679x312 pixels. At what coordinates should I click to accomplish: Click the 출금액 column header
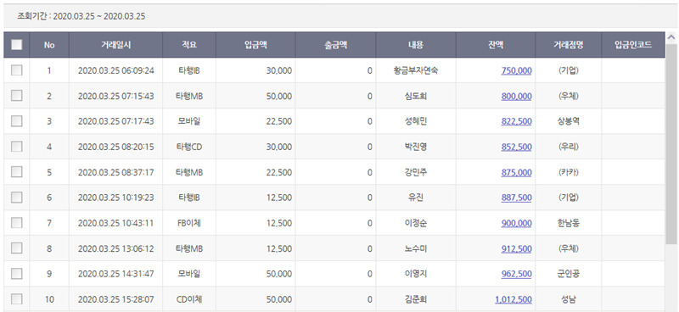[335, 45]
